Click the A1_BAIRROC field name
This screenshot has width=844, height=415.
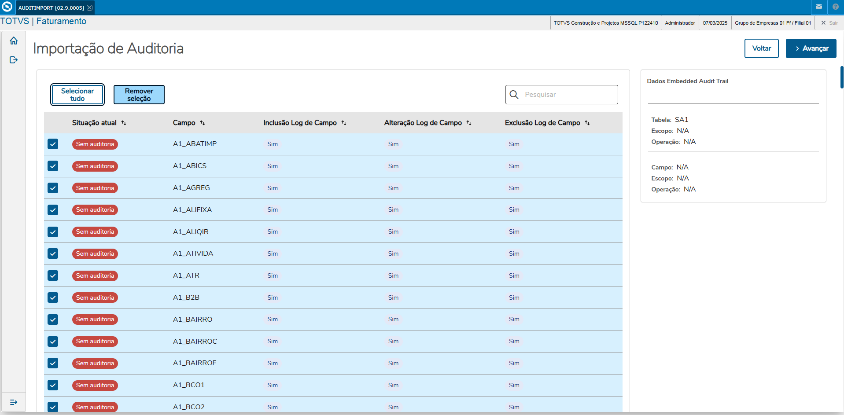(195, 341)
